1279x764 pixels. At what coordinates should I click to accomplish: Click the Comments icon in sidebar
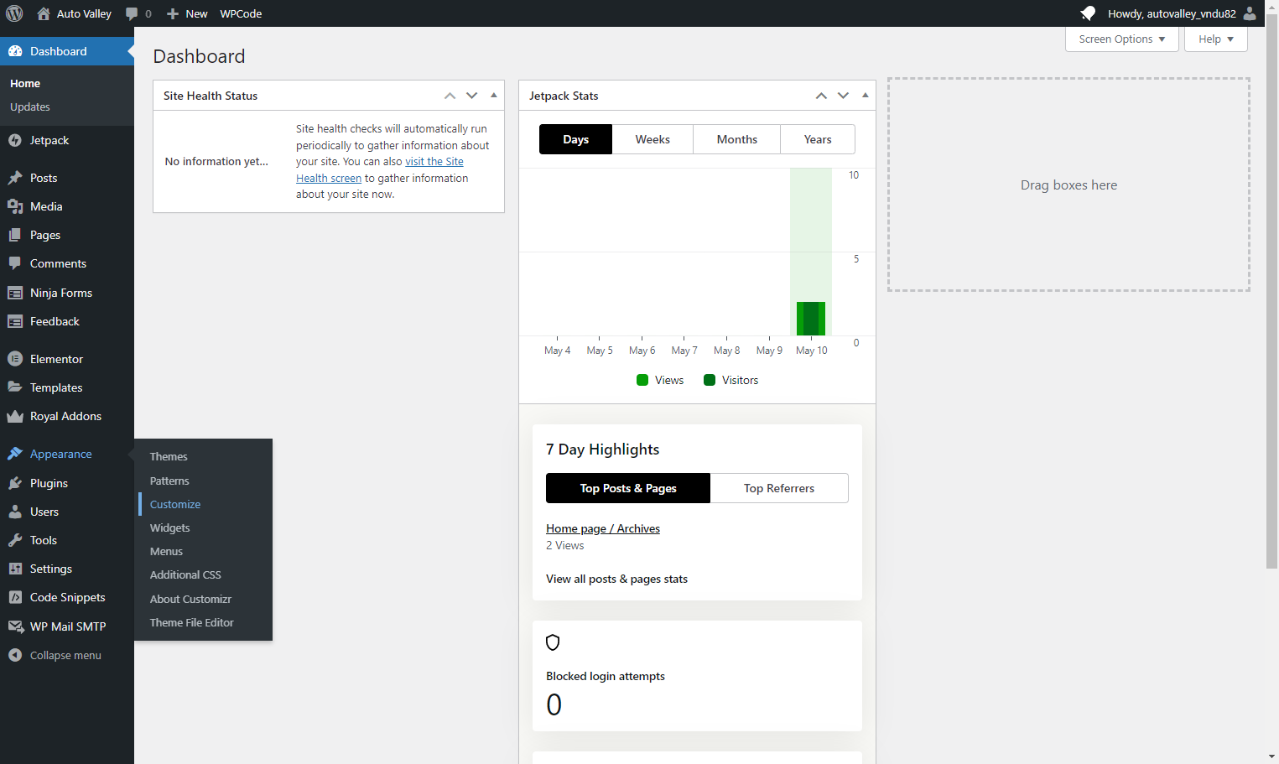(15, 263)
